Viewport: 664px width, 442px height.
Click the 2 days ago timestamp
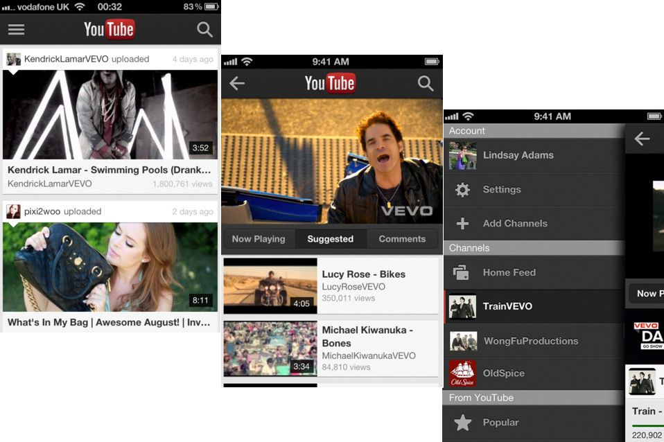[x=193, y=212]
